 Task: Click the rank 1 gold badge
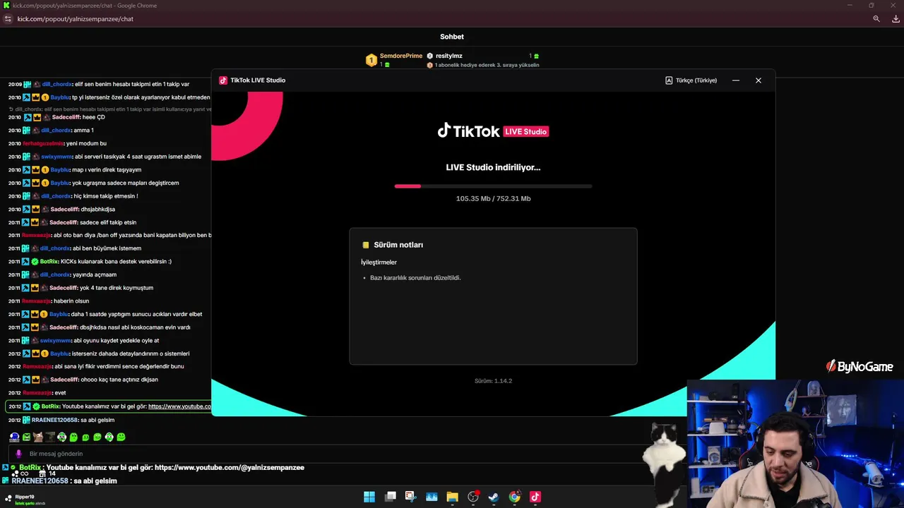click(371, 60)
